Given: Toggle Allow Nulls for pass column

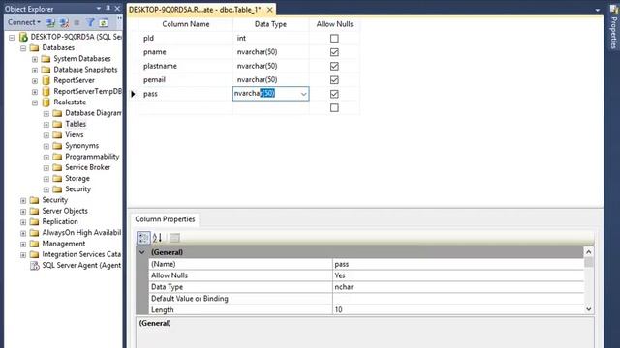Looking at the screenshot, I should [x=334, y=94].
